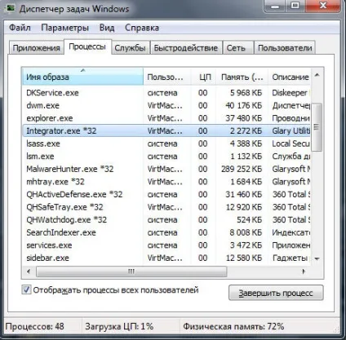Click the 8 008 КБ memory value
This screenshot has width=346, height=340.
tap(246, 232)
